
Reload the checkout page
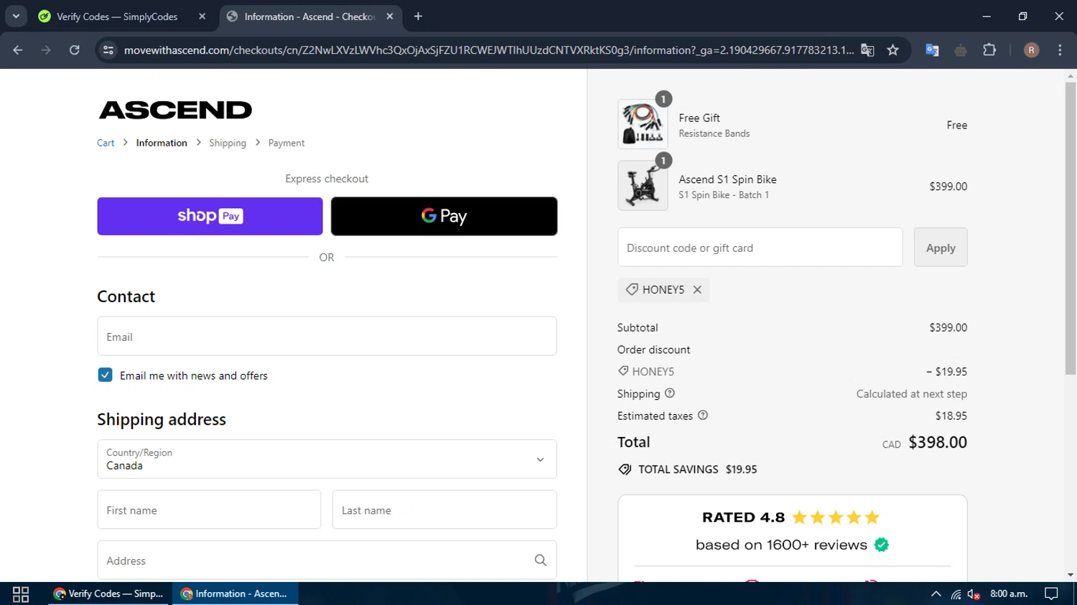point(75,50)
